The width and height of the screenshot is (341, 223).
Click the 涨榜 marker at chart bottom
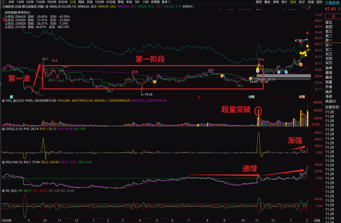pos(302,97)
